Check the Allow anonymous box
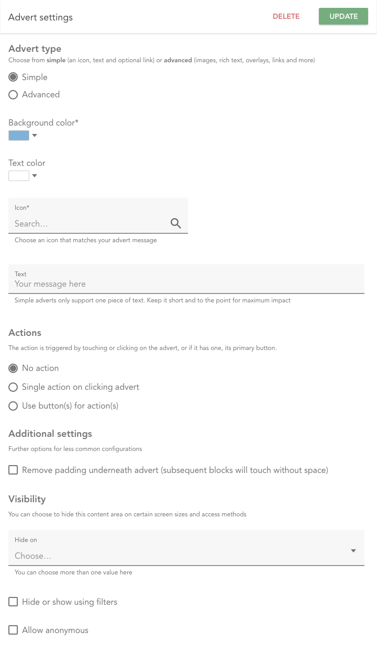The width and height of the screenshot is (377, 655). click(x=14, y=630)
